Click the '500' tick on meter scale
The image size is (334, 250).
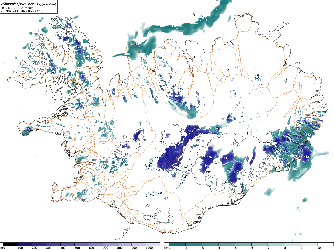click(77, 248)
